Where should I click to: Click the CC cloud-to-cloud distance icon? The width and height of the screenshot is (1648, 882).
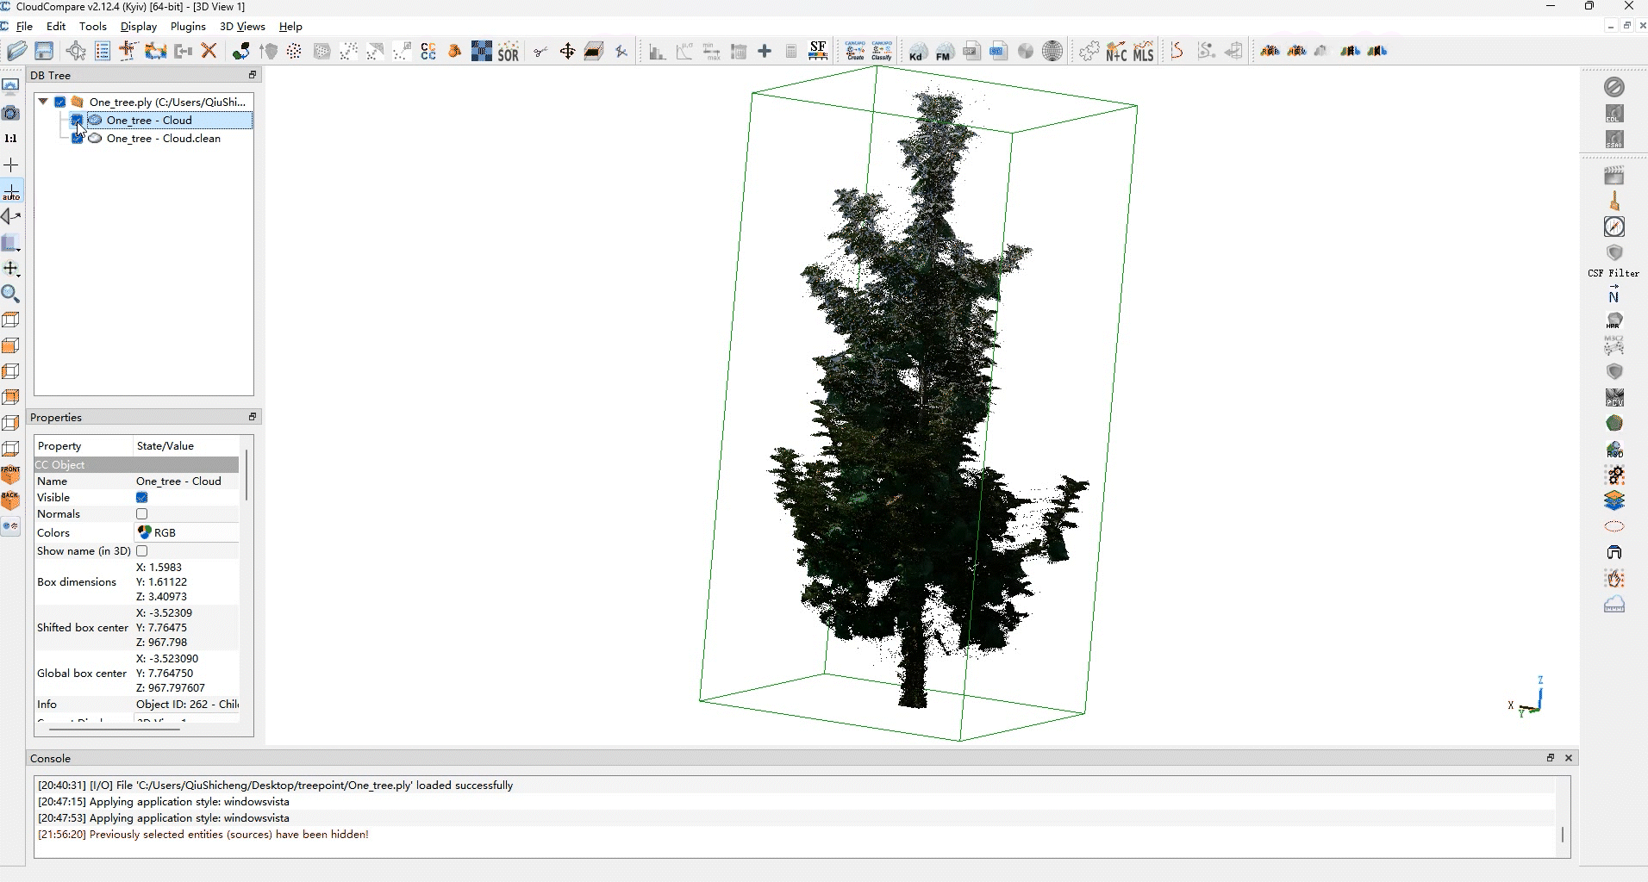point(428,52)
